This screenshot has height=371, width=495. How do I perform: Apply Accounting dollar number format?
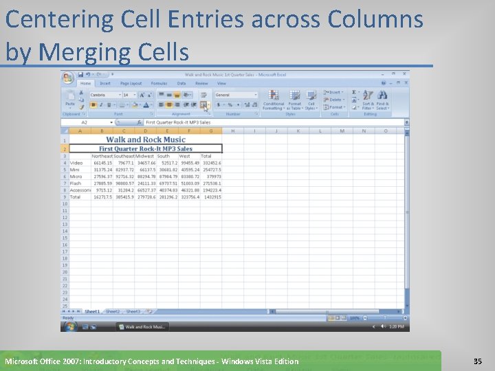pos(219,104)
